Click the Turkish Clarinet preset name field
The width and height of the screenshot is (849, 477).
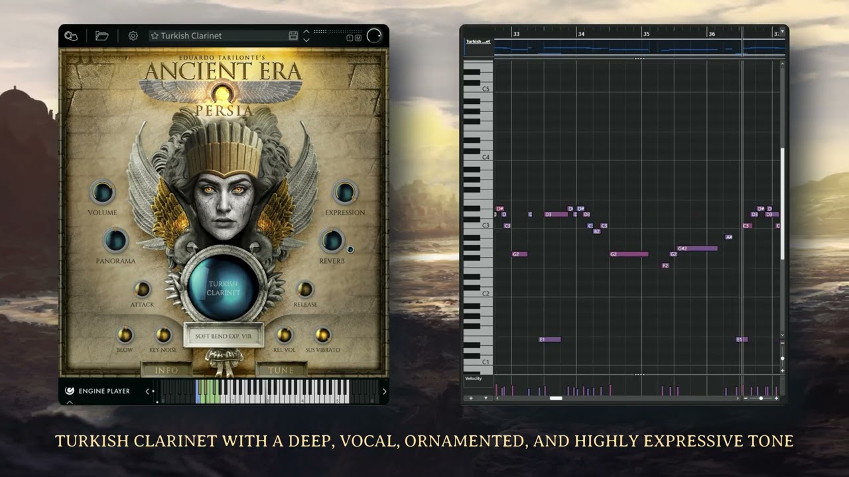point(224,36)
